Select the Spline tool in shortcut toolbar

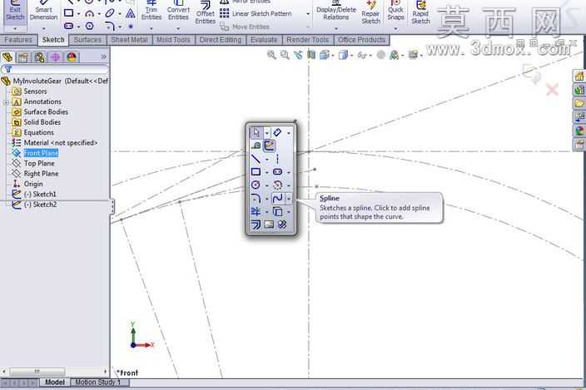(x=277, y=198)
